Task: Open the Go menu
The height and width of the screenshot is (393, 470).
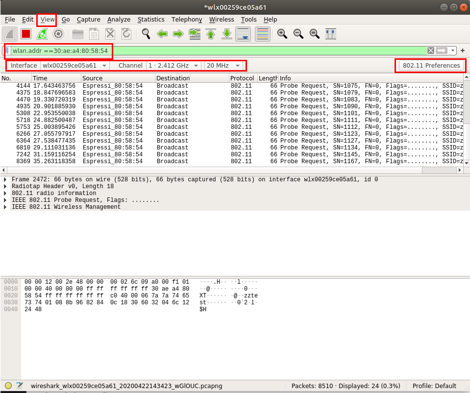Action: (x=66, y=20)
